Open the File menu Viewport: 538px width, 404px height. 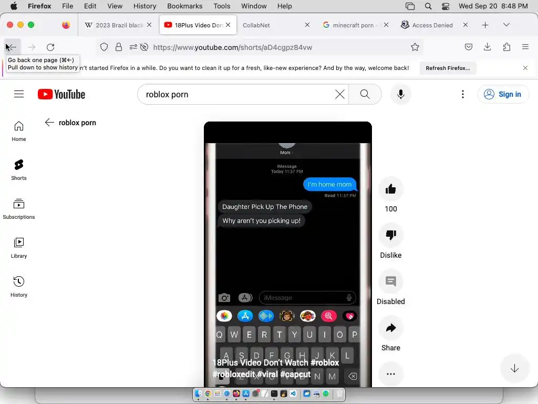[x=67, y=6]
